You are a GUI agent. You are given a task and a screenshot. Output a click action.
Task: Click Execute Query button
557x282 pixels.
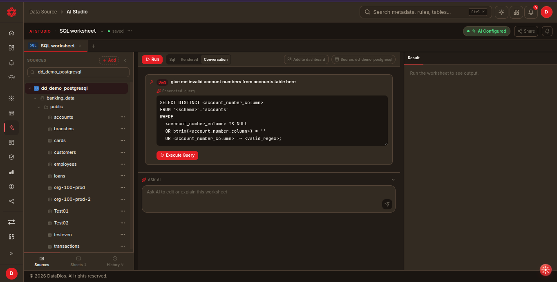pyautogui.click(x=177, y=155)
